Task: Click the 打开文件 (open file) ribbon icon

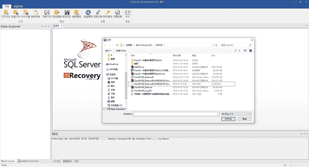Action: coord(6,14)
